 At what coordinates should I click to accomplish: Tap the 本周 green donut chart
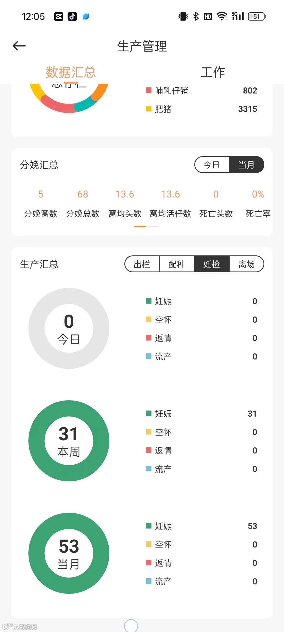[x=69, y=441]
